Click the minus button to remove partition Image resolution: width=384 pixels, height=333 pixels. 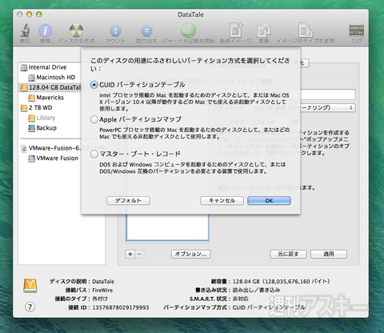click(139, 254)
